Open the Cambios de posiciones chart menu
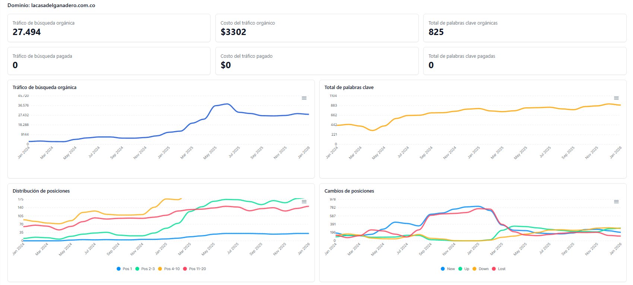Screen dimensions: 633x285 pos(616,202)
